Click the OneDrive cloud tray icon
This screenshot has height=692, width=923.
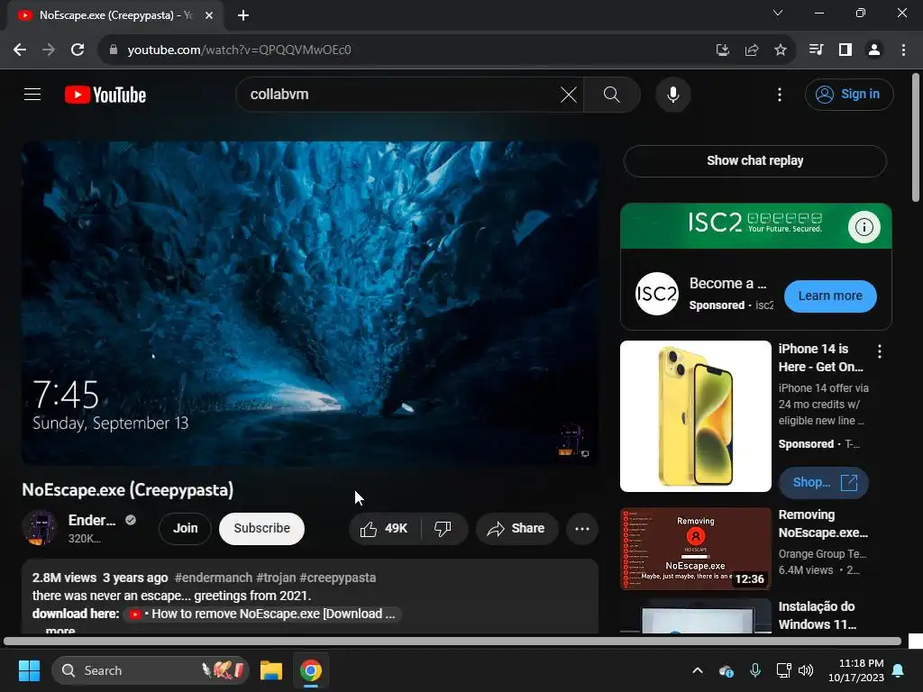726,670
